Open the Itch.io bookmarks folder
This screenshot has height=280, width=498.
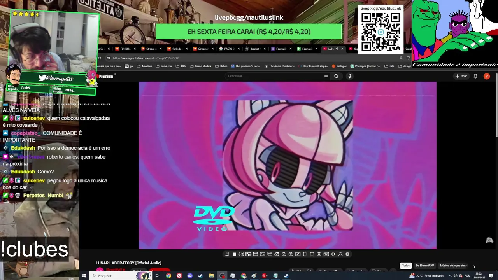[221, 66]
